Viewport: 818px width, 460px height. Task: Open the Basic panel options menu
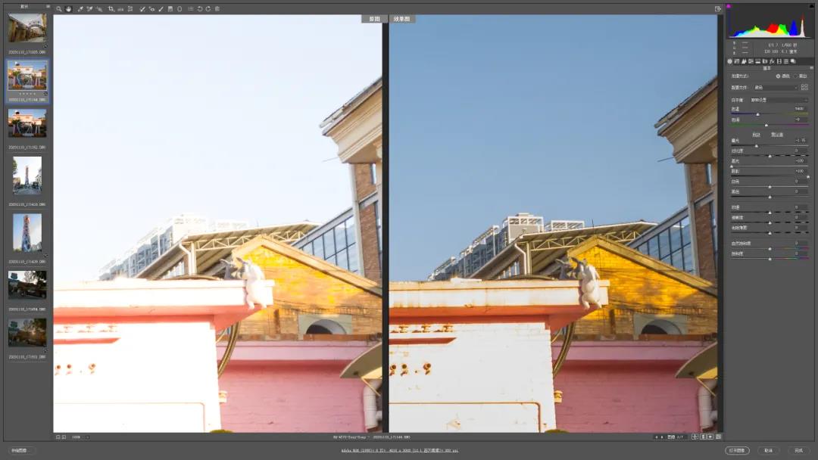[x=811, y=68]
